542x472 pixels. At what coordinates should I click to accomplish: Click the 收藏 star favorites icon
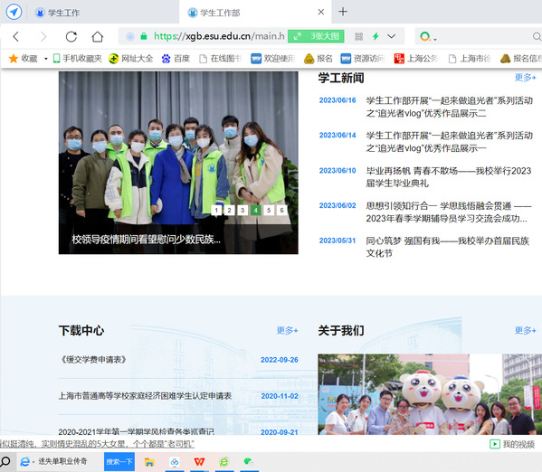[14, 59]
